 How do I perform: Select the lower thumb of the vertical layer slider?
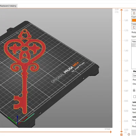click(121, 132)
